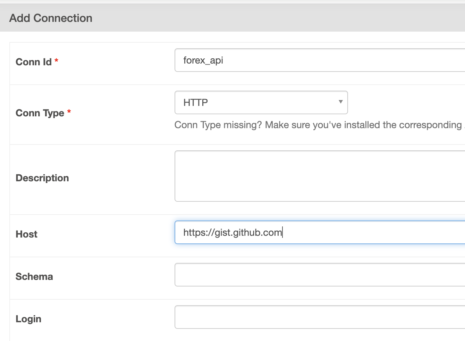Screen dimensions: 465x341
Task: Select the Description label text
Action: tap(42, 178)
